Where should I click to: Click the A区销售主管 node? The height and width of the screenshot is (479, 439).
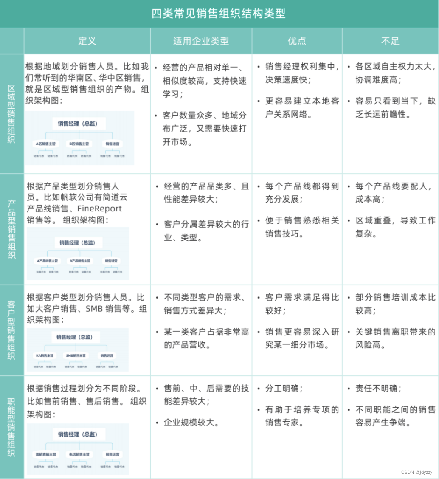(x=45, y=144)
